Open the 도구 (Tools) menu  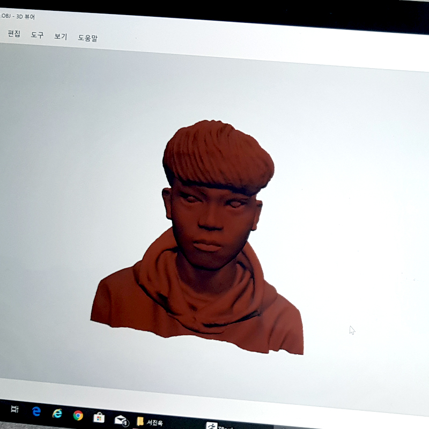click(37, 35)
